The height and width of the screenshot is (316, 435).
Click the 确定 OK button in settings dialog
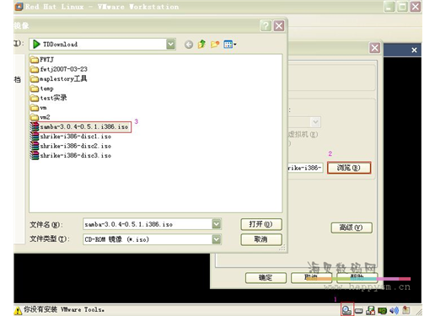(x=266, y=278)
